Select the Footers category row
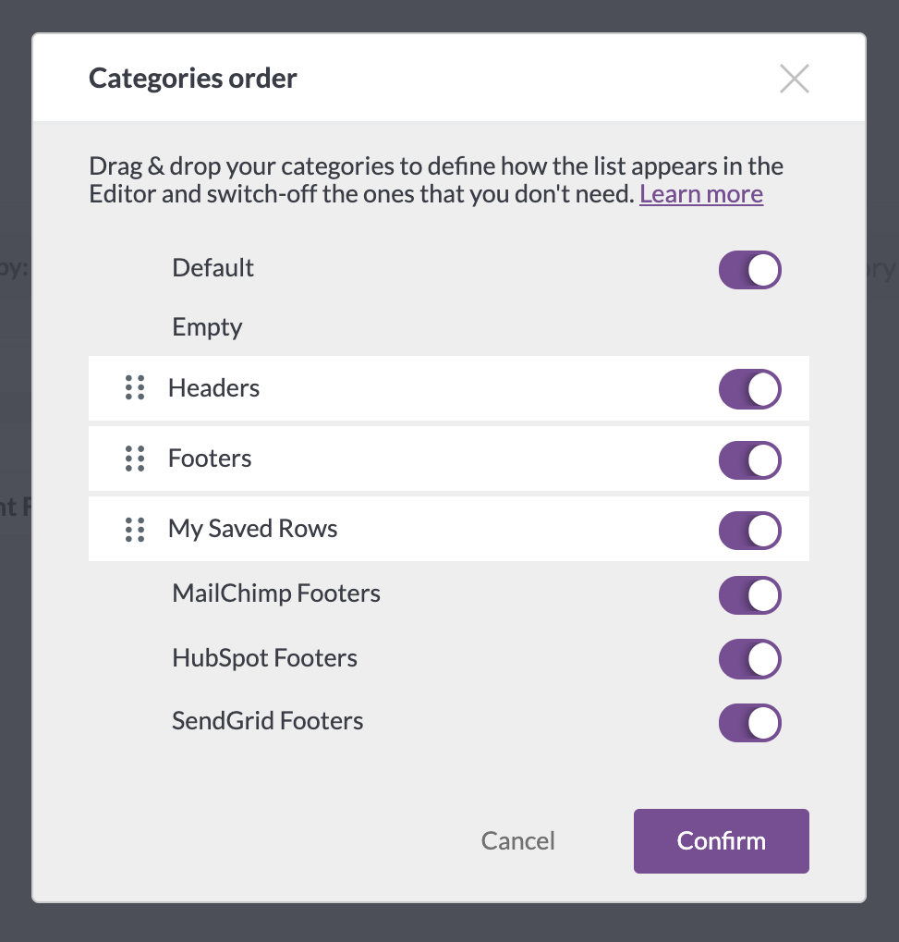The image size is (899, 942). point(449,459)
